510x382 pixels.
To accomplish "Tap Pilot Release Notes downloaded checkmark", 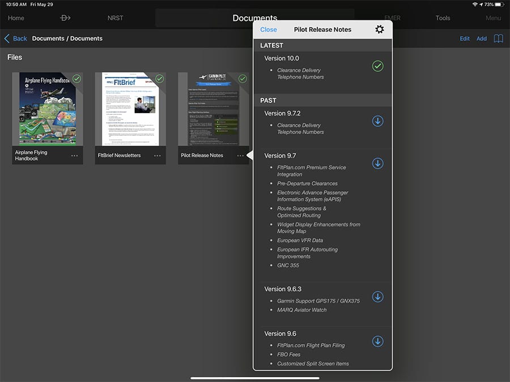I will [x=243, y=79].
